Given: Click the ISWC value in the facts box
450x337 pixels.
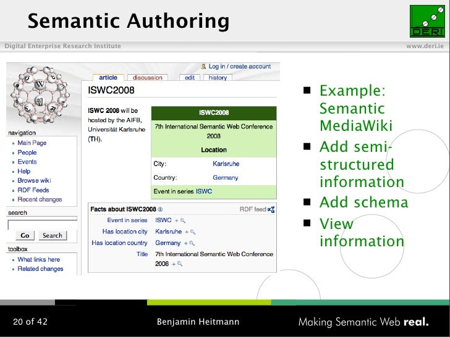Looking at the screenshot, I should point(163,220).
